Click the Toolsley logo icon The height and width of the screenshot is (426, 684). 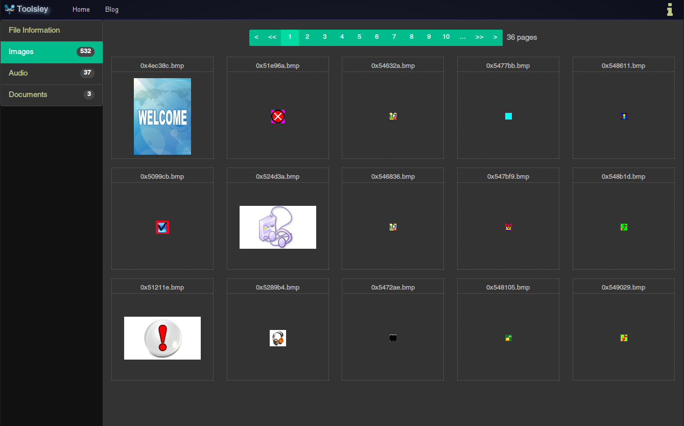[9, 9]
